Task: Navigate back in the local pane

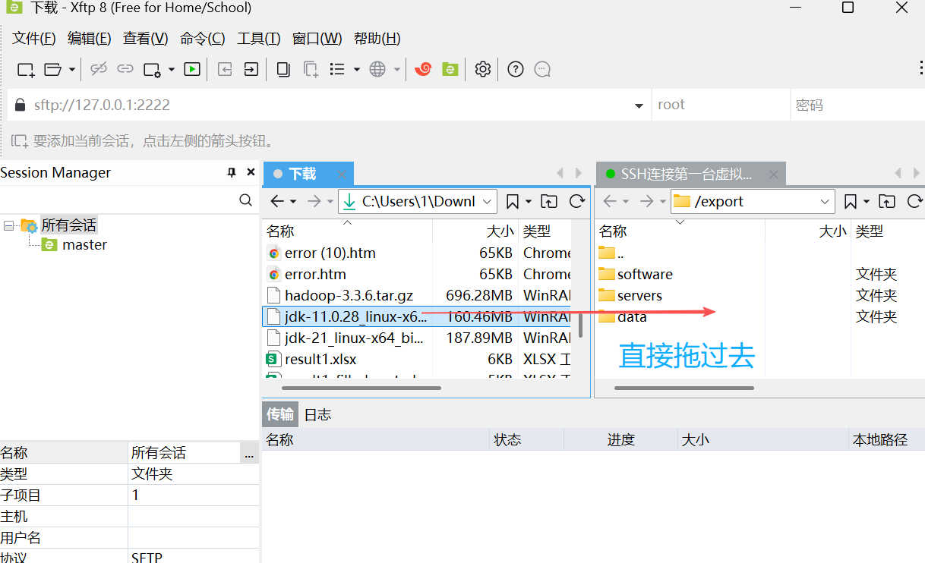Action: pyautogui.click(x=277, y=201)
